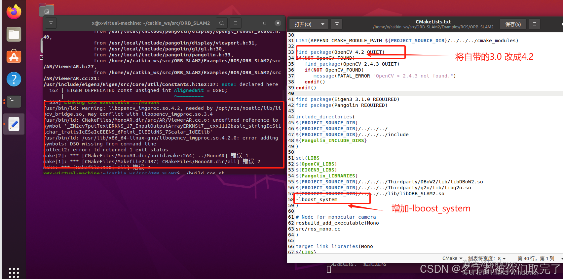Switch to Text Editor dock icon

14,124
